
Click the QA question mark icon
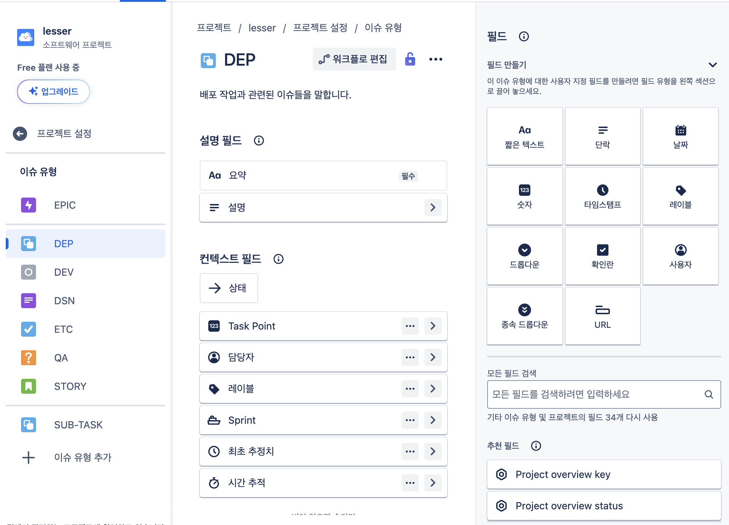[28, 357]
